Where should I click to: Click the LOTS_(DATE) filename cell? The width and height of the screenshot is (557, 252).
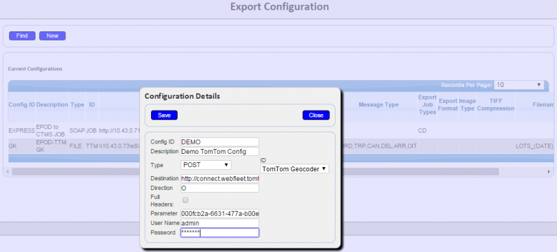pos(535,146)
